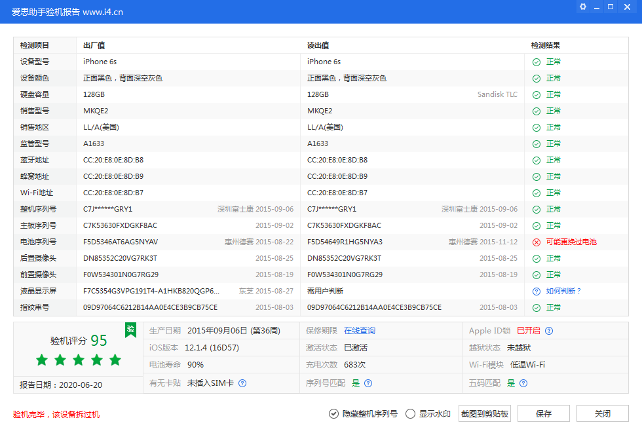Click the green 验 badge
The height and width of the screenshot is (435, 642).
click(131, 329)
